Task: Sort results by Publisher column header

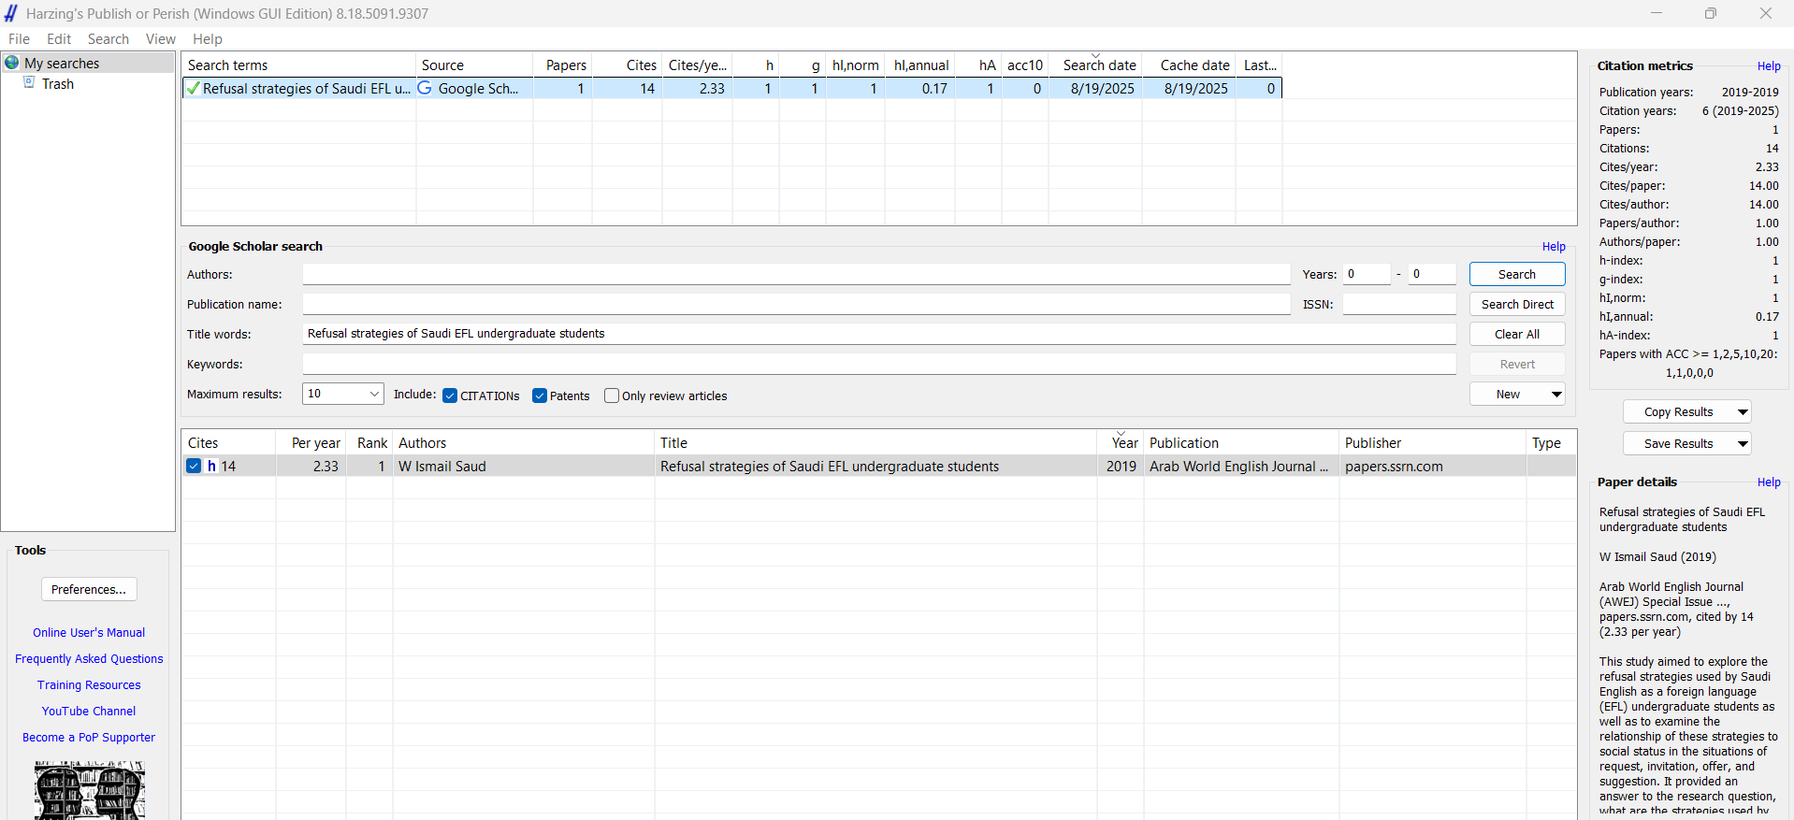Action: (x=1433, y=442)
